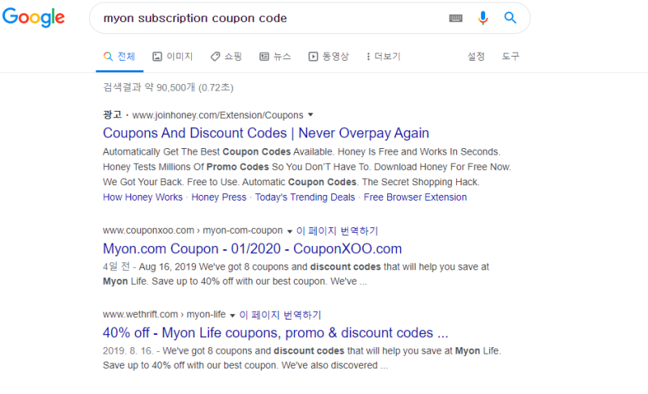Open Coupons And Discount Codes ad link

pos(266,133)
